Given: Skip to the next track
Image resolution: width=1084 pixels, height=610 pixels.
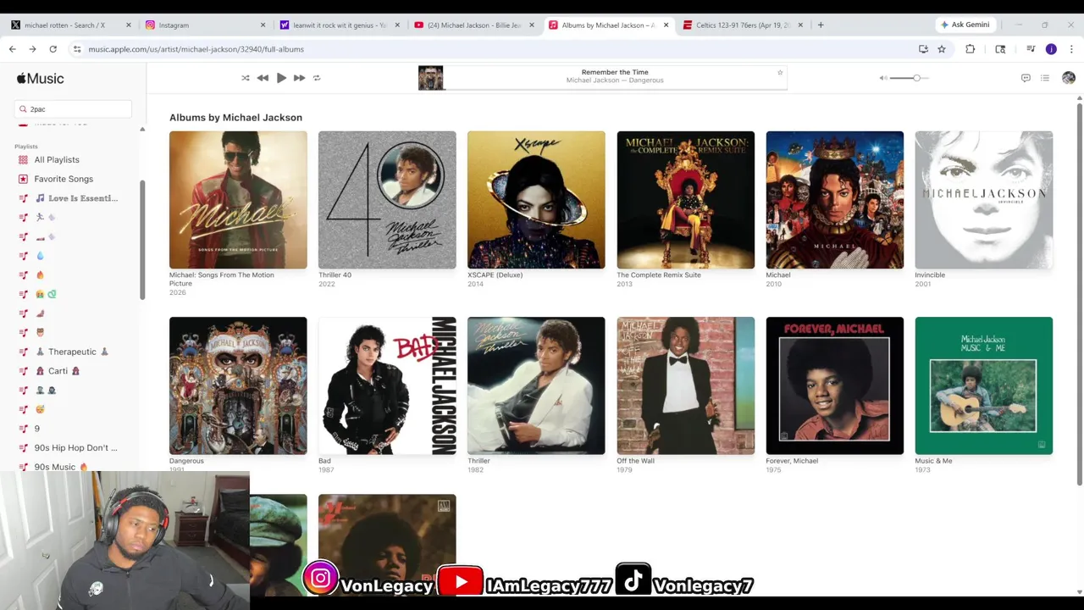Looking at the screenshot, I should 299,78.
